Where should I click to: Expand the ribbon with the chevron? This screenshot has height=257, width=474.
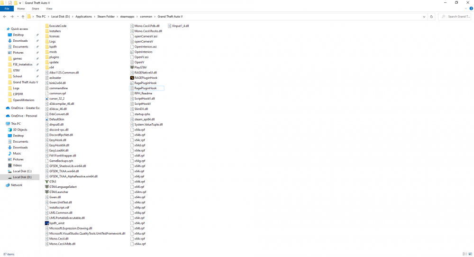[466, 9]
